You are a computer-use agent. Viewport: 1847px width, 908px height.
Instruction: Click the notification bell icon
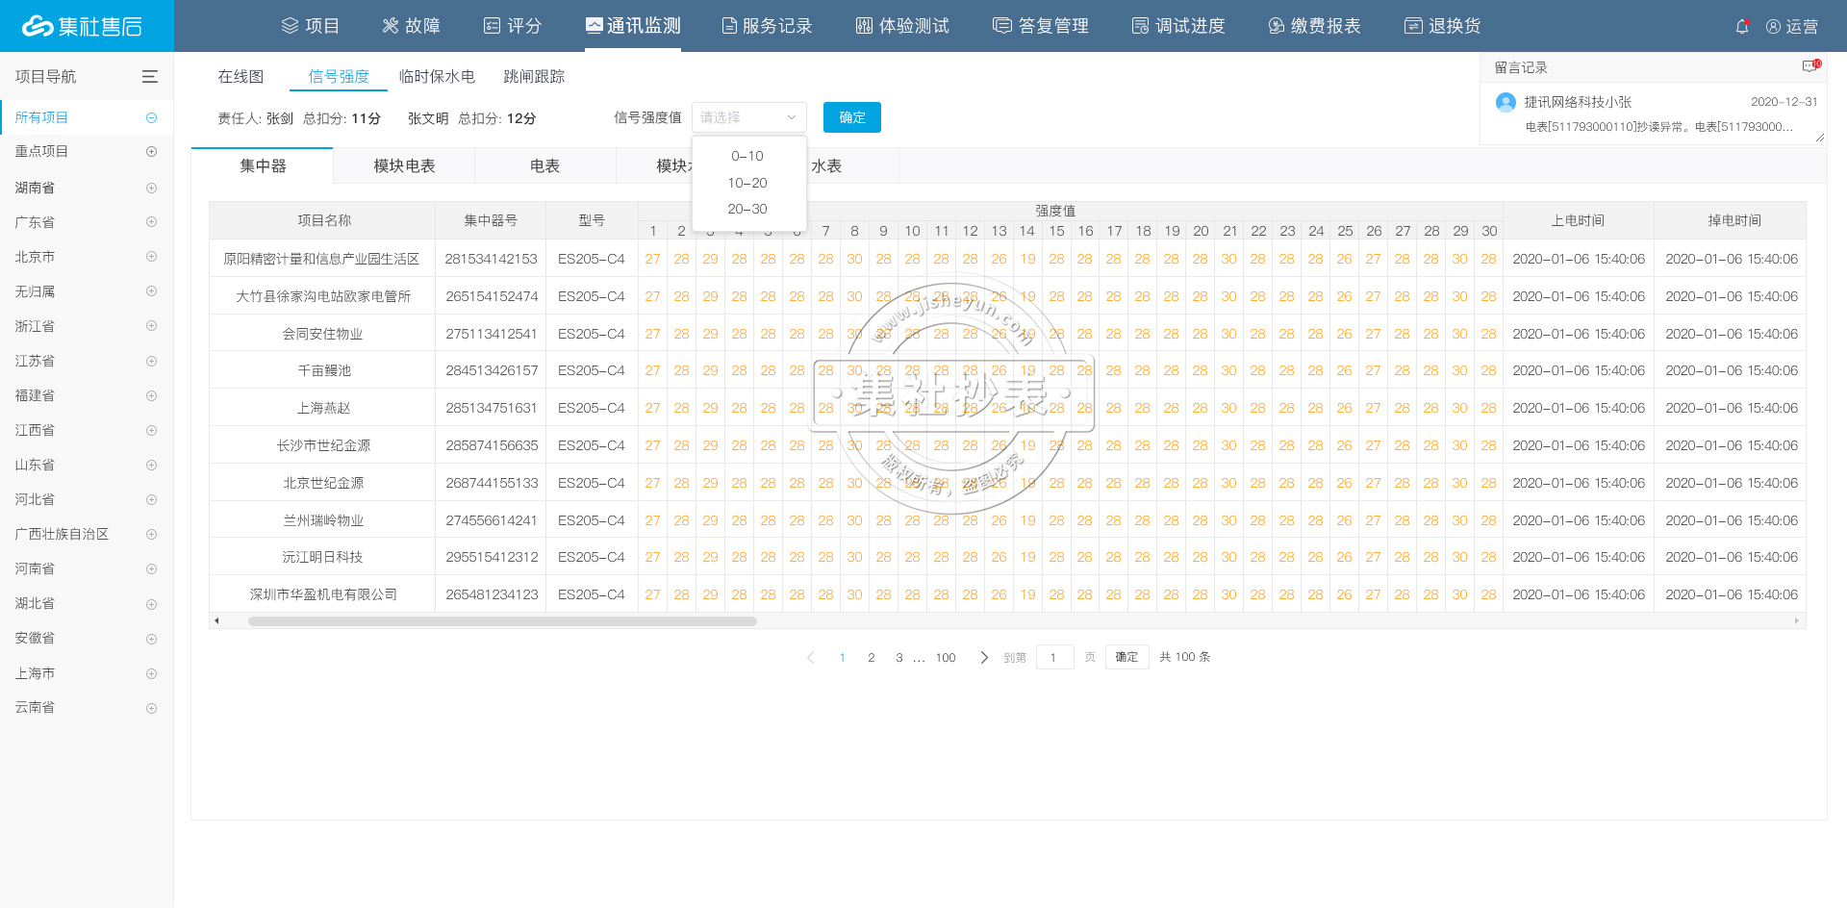coord(1741,27)
